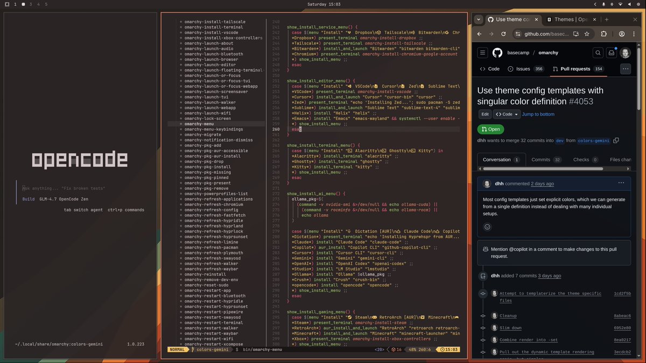Switch to workspace 3
This screenshot has height=363, width=646.
point(31,4)
